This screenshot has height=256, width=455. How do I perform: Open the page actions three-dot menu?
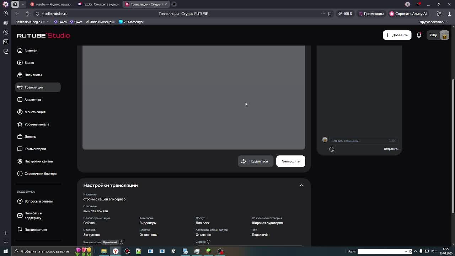point(323,14)
